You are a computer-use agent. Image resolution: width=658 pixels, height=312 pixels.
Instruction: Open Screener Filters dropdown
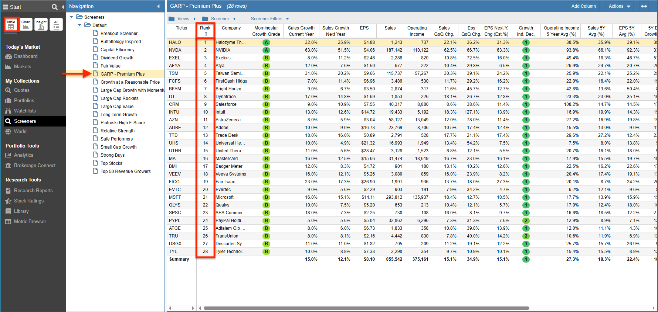269,19
